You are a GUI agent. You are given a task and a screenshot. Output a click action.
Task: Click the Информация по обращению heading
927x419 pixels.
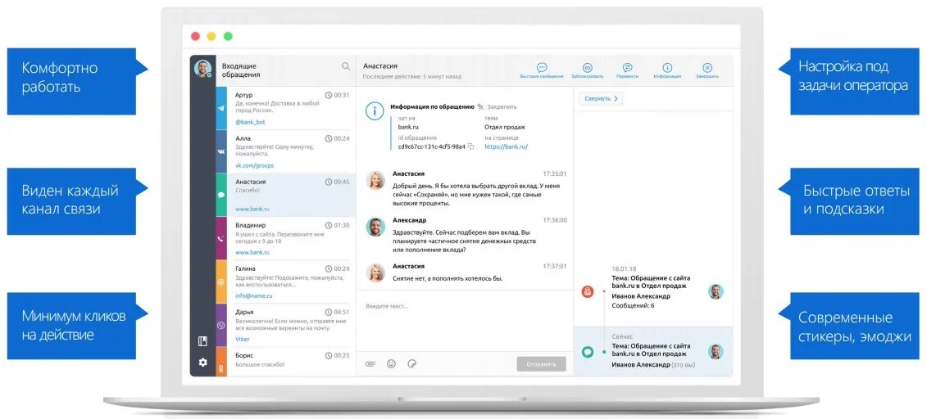click(x=432, y=107)
